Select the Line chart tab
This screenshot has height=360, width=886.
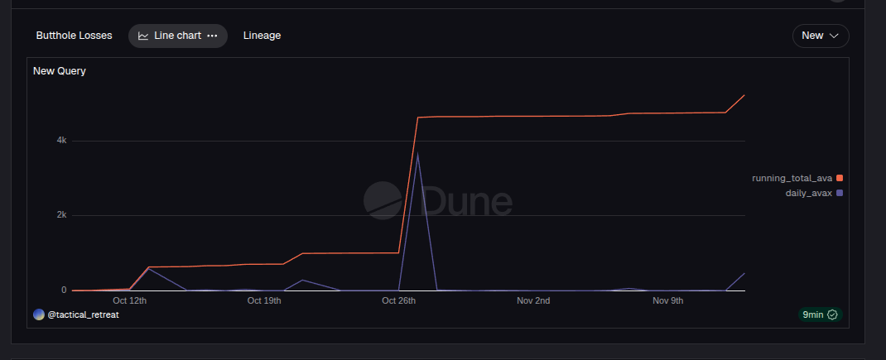[178, 36]
